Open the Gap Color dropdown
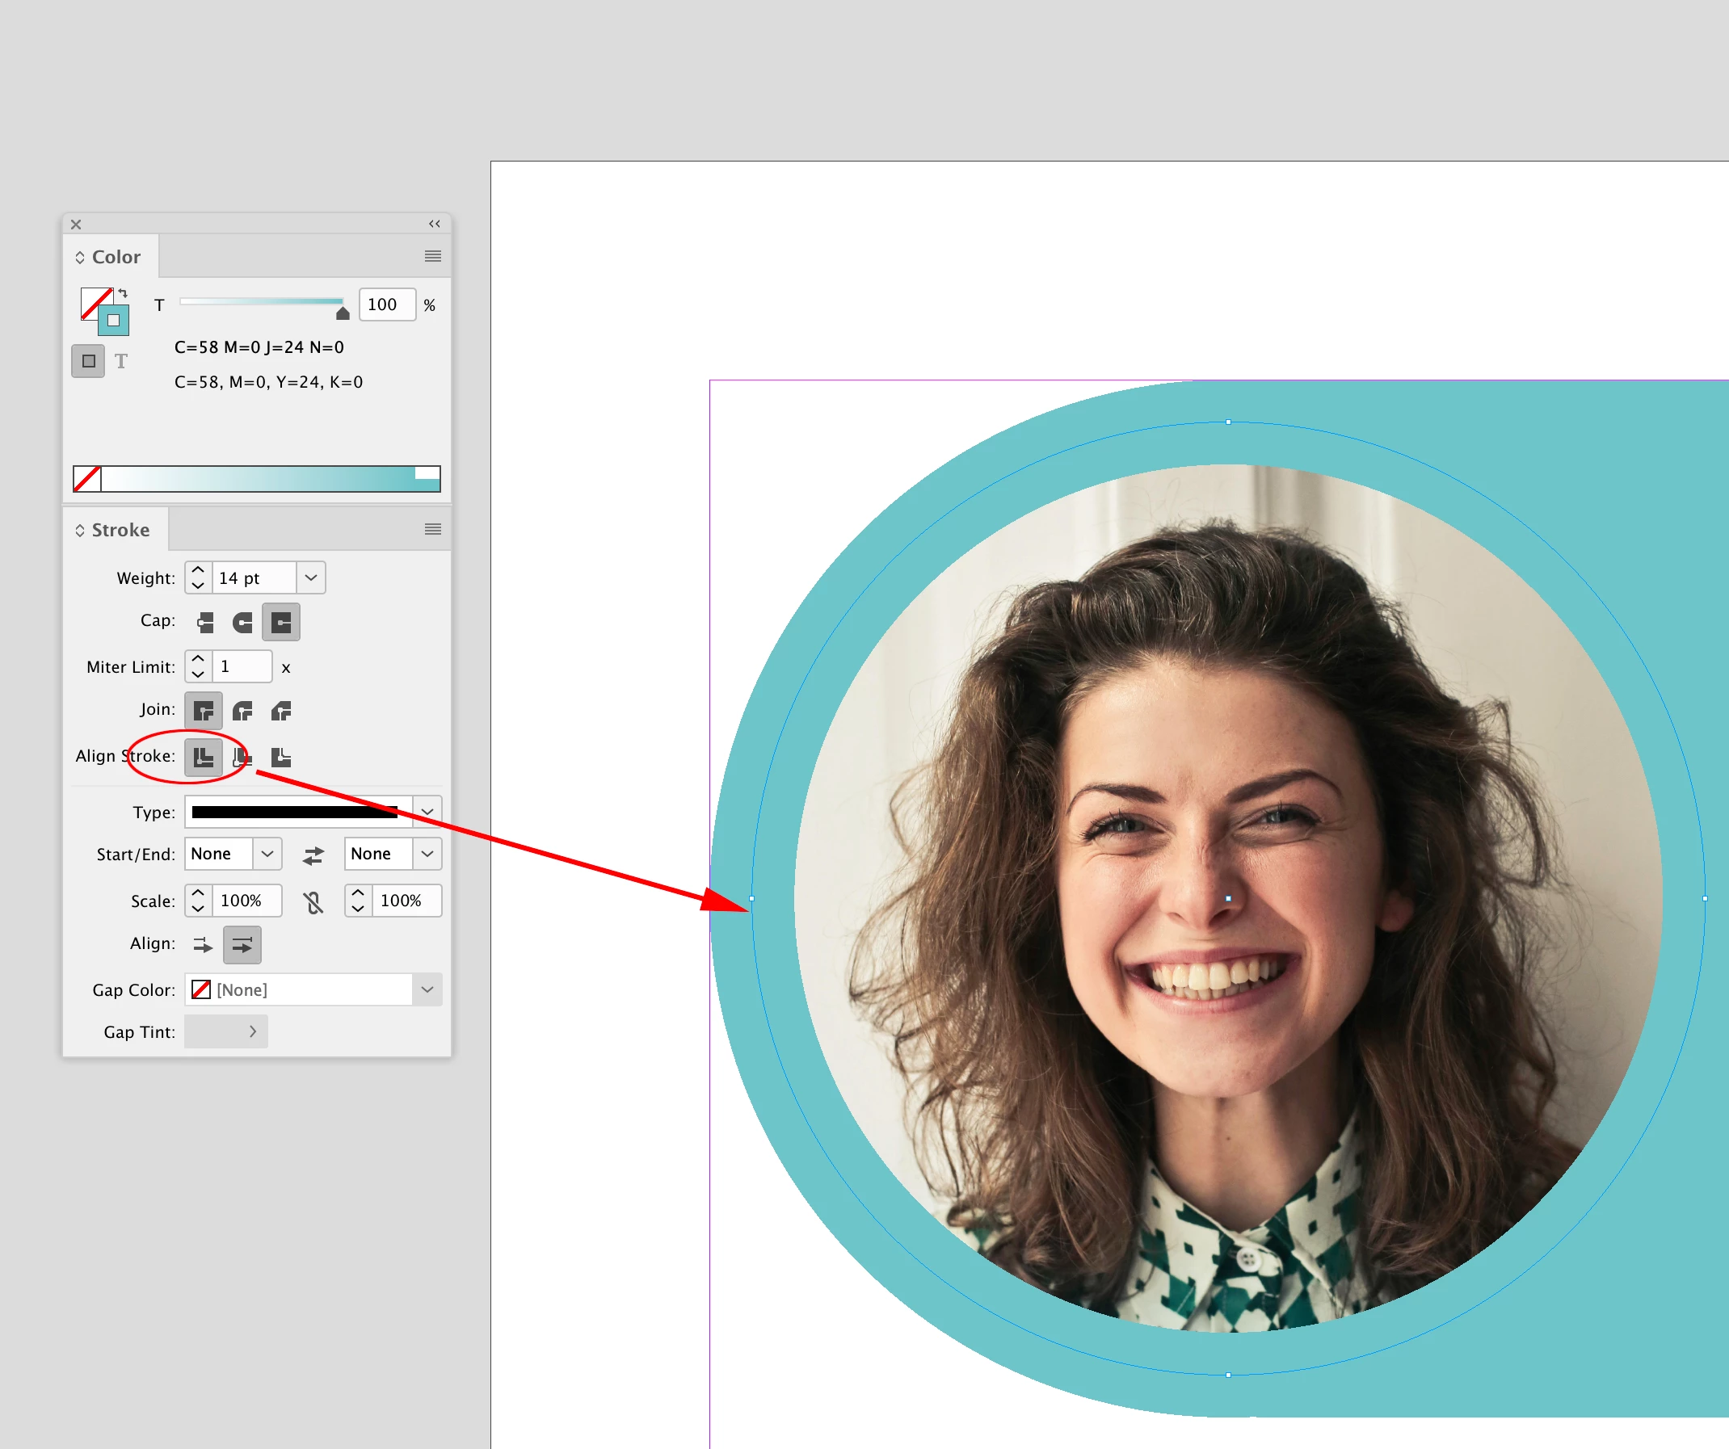The image size is (1729, 1449). tap(427, 989)
